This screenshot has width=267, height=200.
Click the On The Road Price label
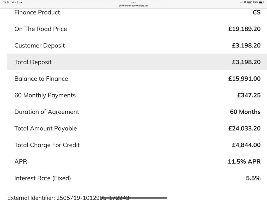click(41, 29)
